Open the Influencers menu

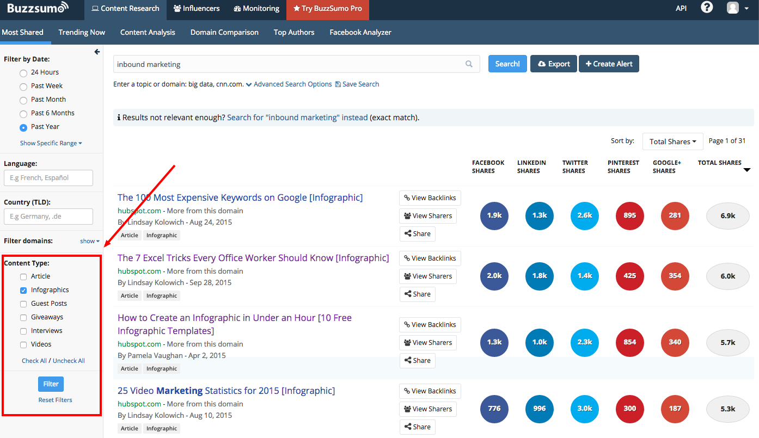click(x=197, y=9)
